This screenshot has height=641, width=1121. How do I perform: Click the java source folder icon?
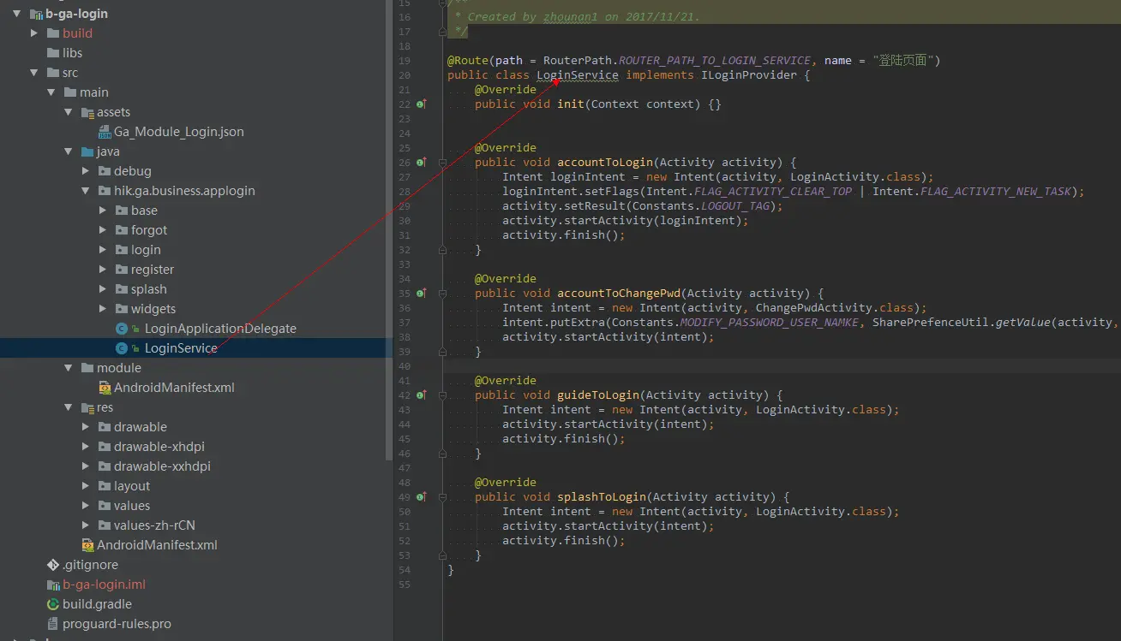[x=87, y=151]
